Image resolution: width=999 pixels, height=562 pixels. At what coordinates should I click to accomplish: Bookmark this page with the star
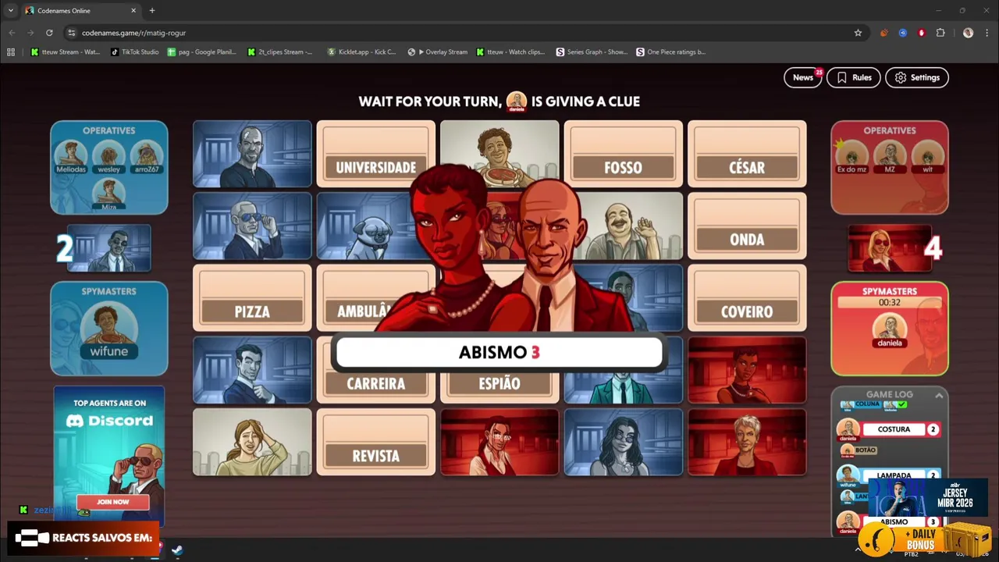(858, 33)
